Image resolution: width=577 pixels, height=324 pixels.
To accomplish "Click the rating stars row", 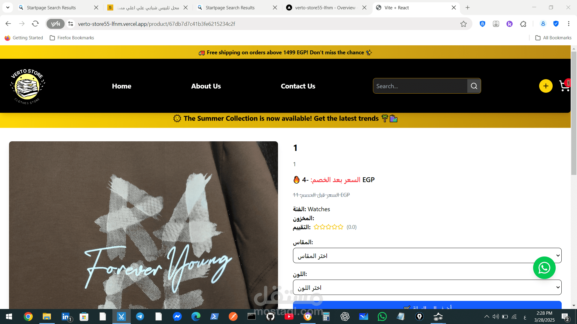I will point(328,227).
